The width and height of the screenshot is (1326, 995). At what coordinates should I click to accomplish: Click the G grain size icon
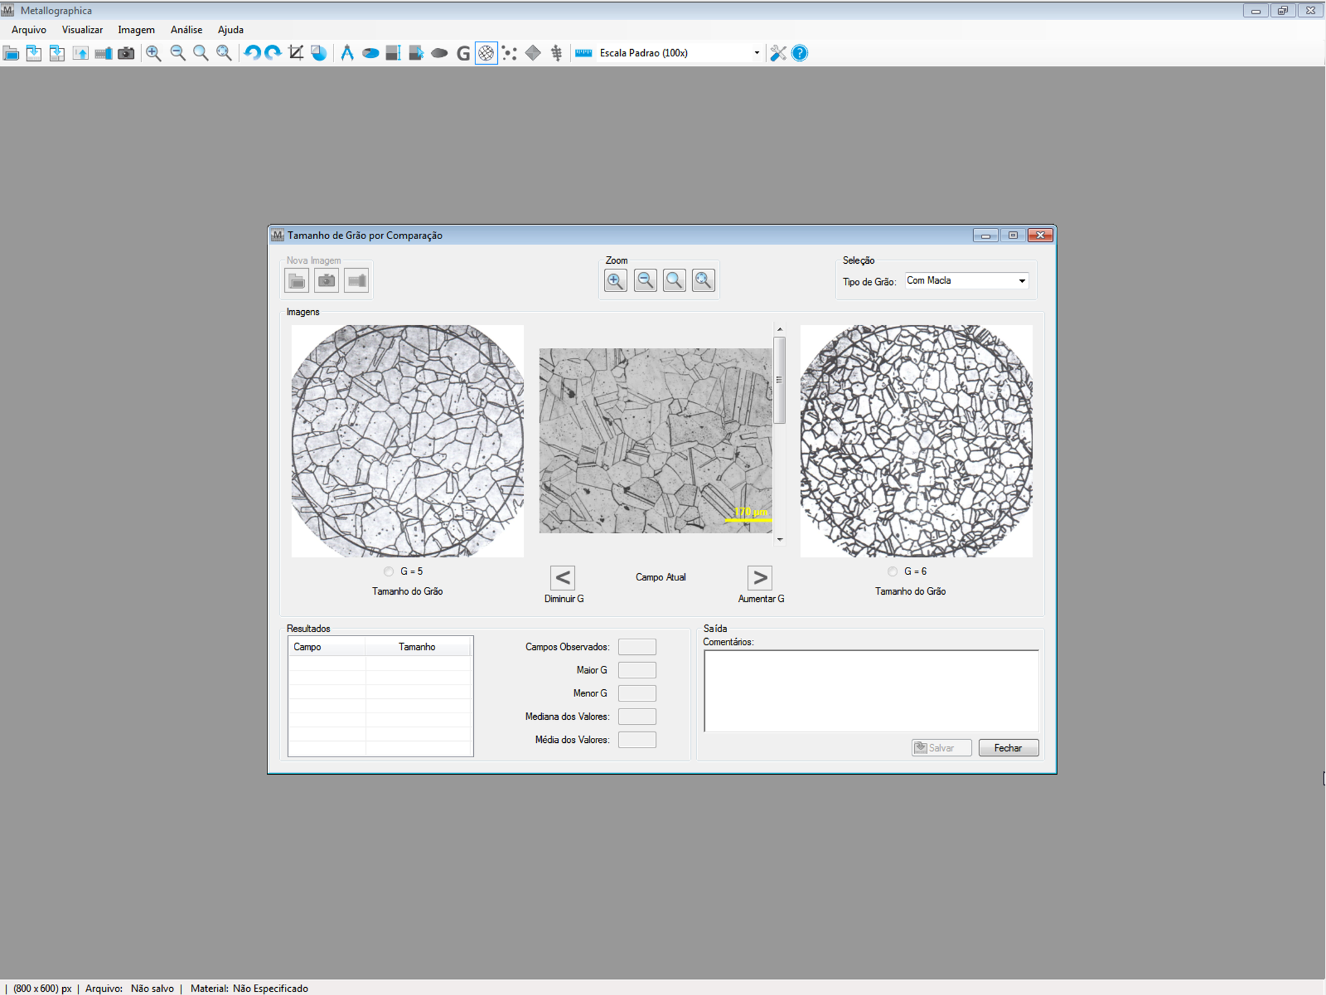pos(463,53)
